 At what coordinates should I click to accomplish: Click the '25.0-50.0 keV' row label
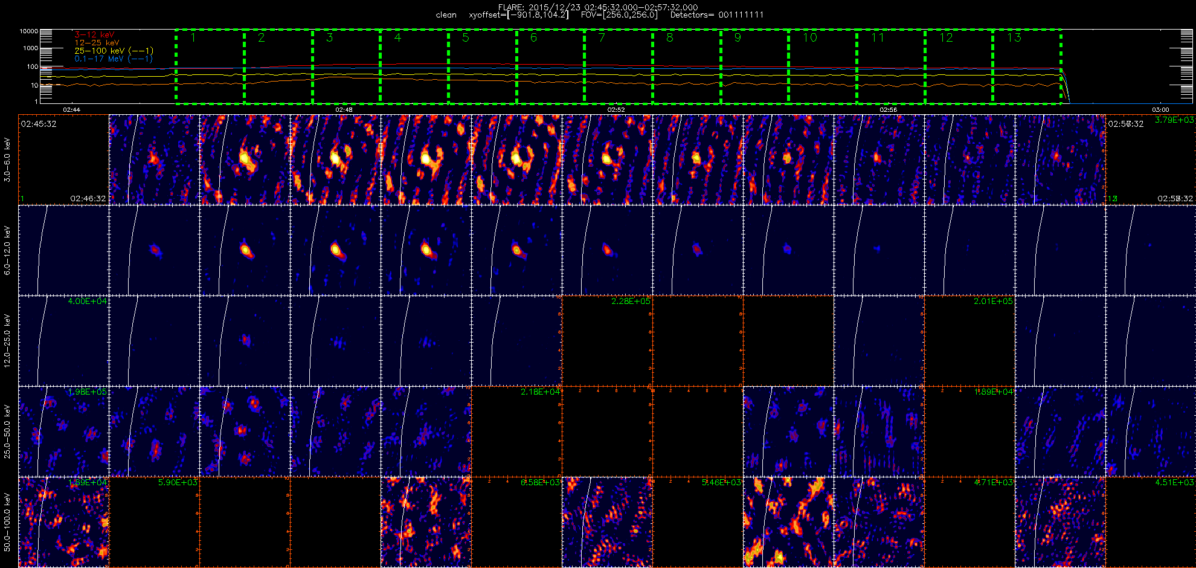click(x=7, y=431)
